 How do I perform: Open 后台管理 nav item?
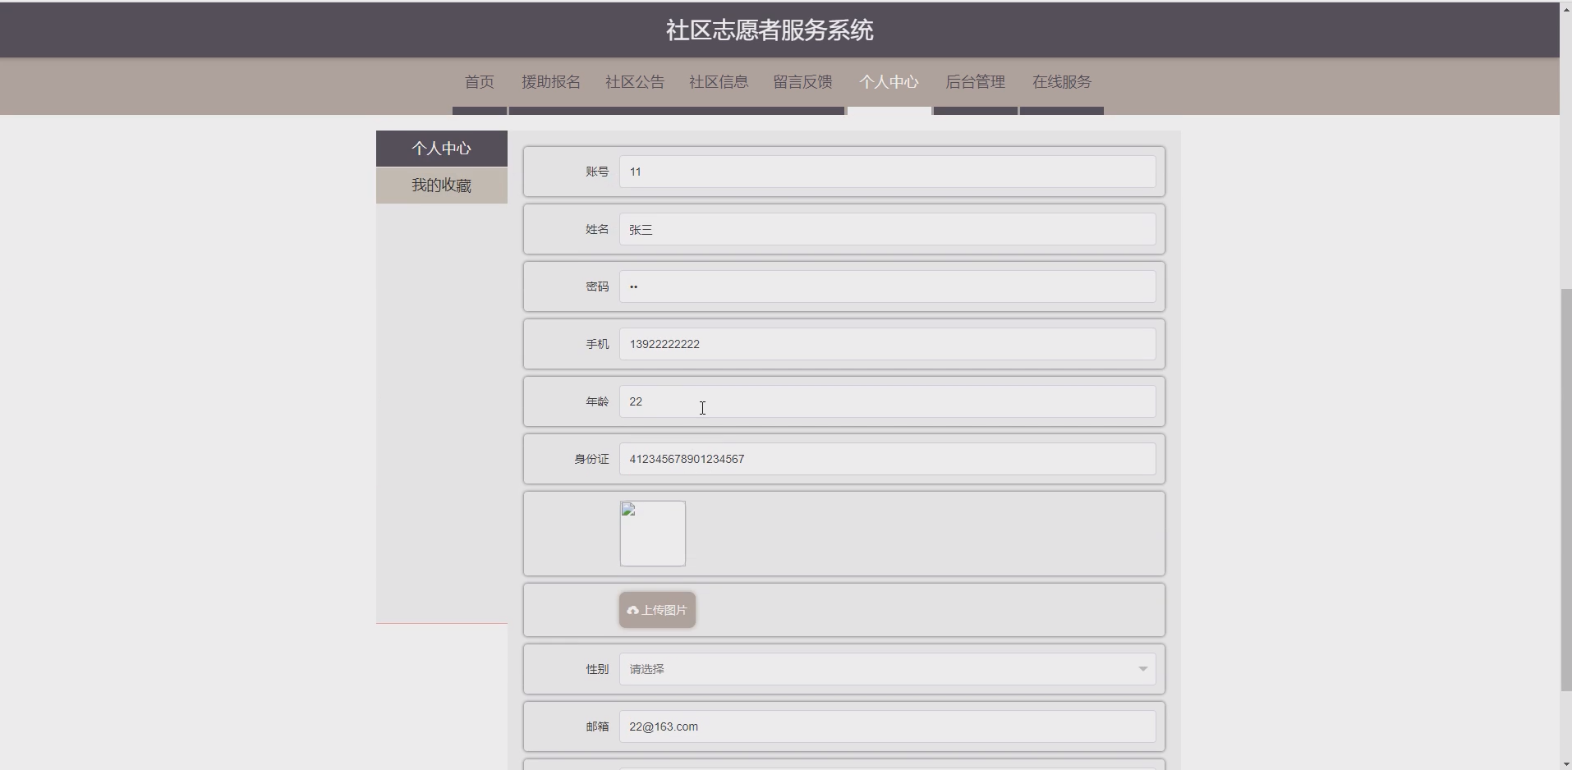[976, 82]
